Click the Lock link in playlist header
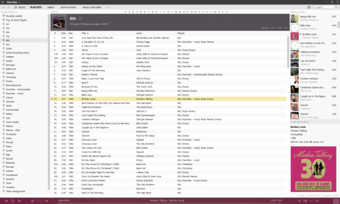Screen dimensions: 340x204 [273, 28]
